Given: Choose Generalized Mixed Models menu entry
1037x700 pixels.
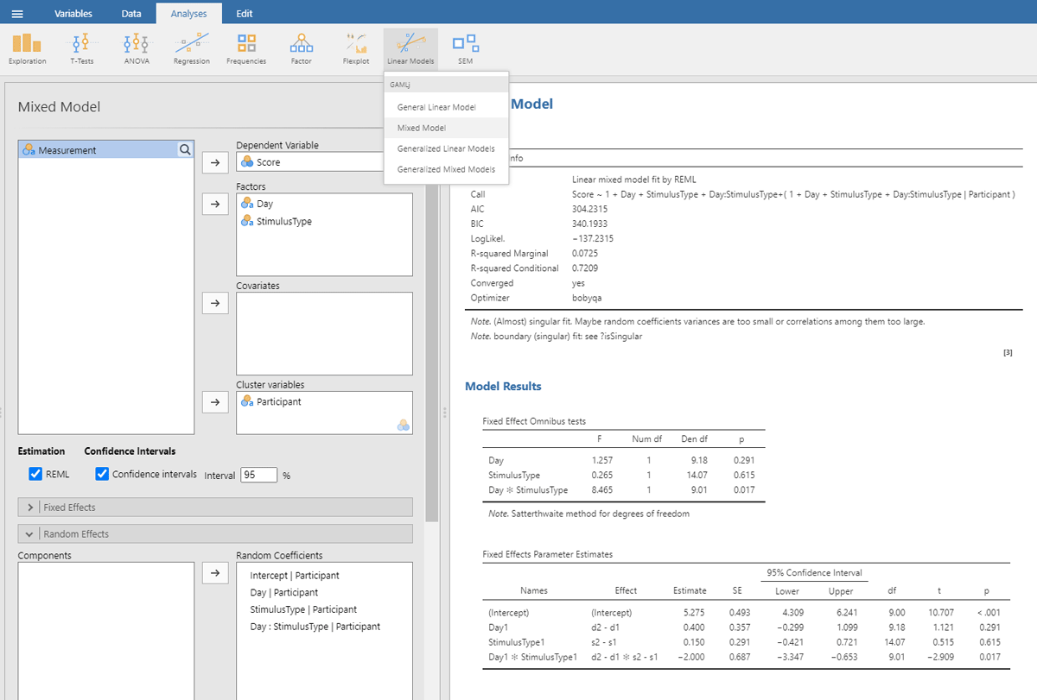Looking at the screenshot, I should coord(446,169).
